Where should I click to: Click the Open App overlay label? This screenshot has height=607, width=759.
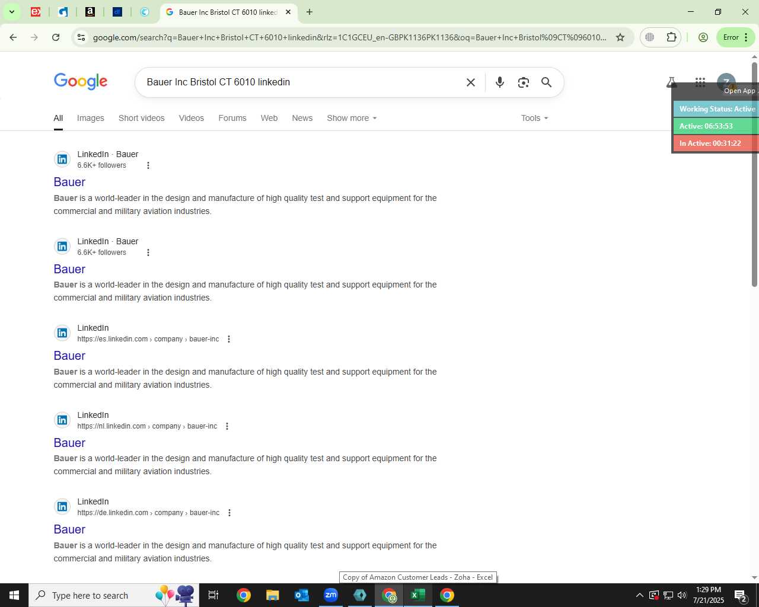point(739,91)
